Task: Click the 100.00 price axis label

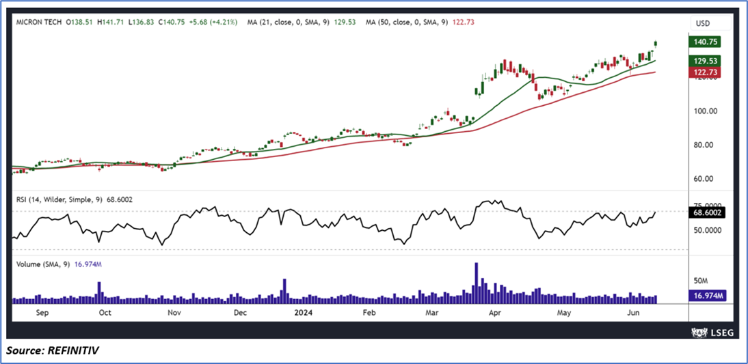Action: (704, 111)
